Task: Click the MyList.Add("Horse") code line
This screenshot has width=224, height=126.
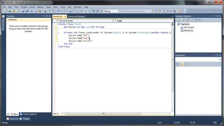Action: click(x=80, y=41)
